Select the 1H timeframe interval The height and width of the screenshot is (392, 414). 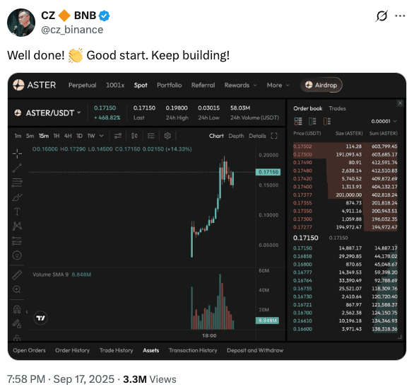point(57,136)
